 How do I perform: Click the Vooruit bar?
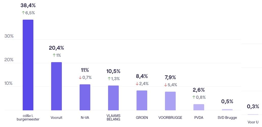pos(56,86)
